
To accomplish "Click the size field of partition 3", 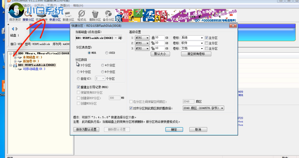I will (x=160, y=49).
